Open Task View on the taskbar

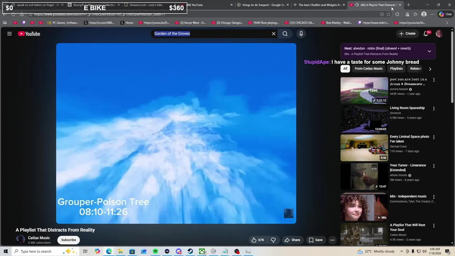point(85,251)
